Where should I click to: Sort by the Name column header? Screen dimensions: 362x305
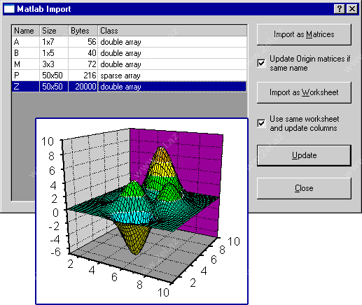26,31
